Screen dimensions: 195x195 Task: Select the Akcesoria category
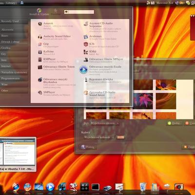pos(14,30)
